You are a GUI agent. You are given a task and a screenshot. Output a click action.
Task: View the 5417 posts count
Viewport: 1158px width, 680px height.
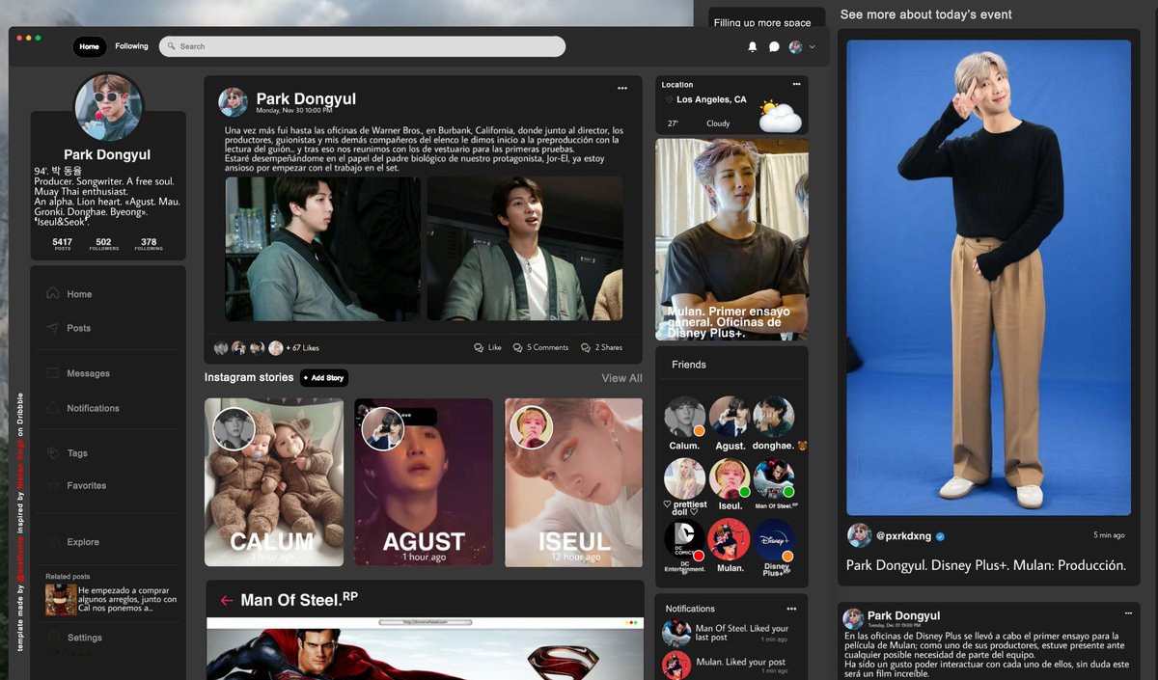[63, 244]
